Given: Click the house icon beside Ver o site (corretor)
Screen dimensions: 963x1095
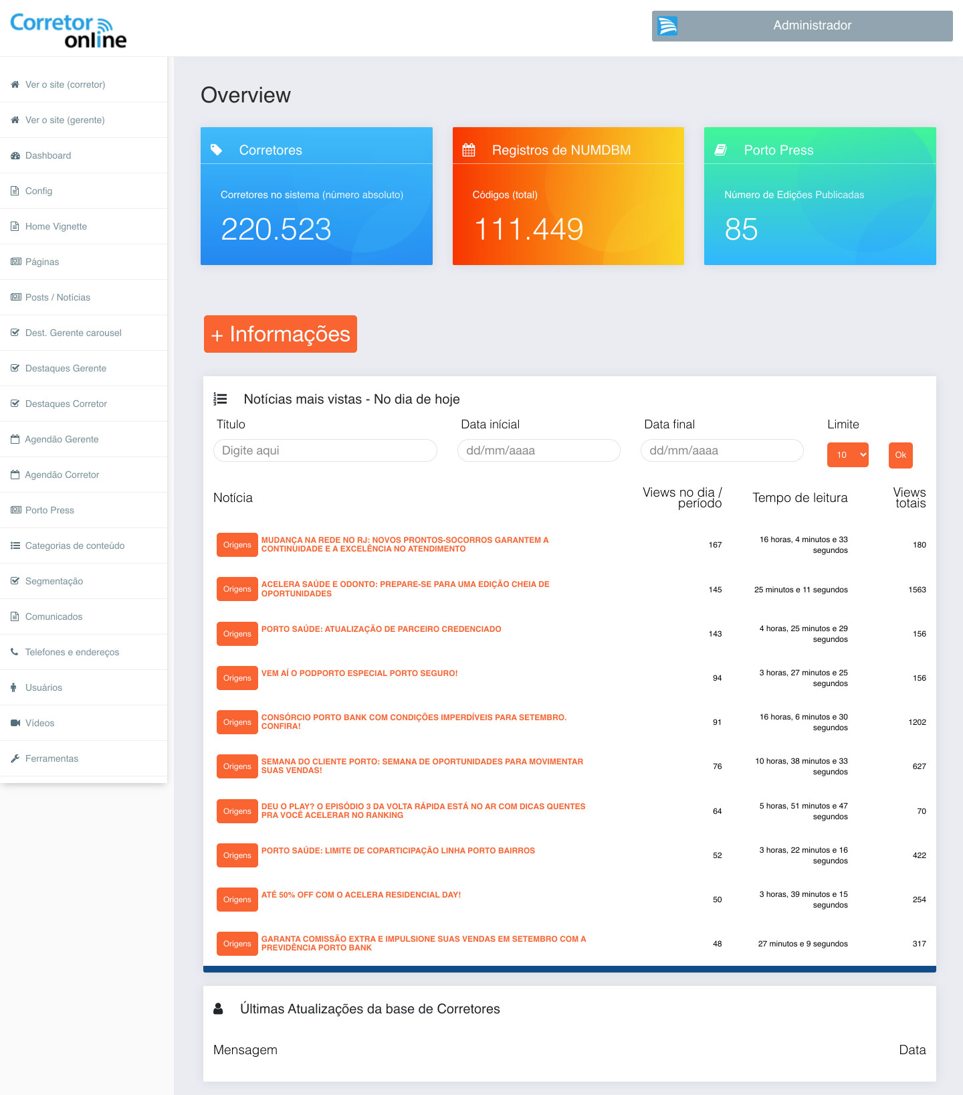Looking at the screenshot, I should click(15, 85).
